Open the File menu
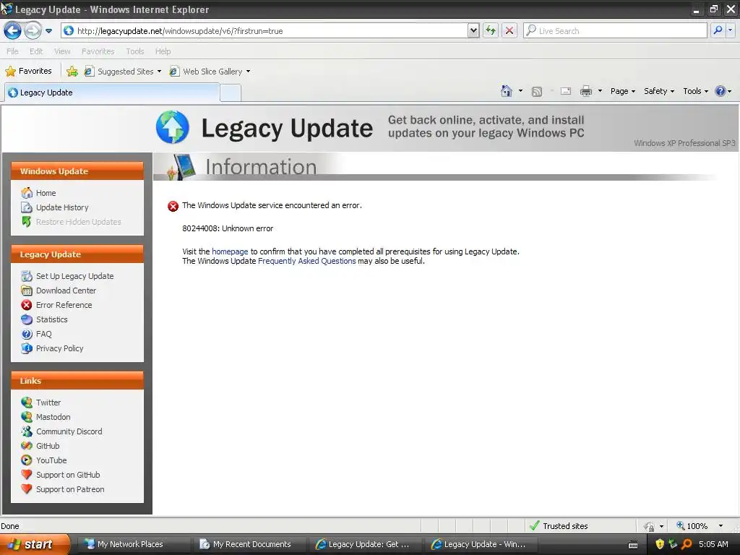 coord(13,51)
